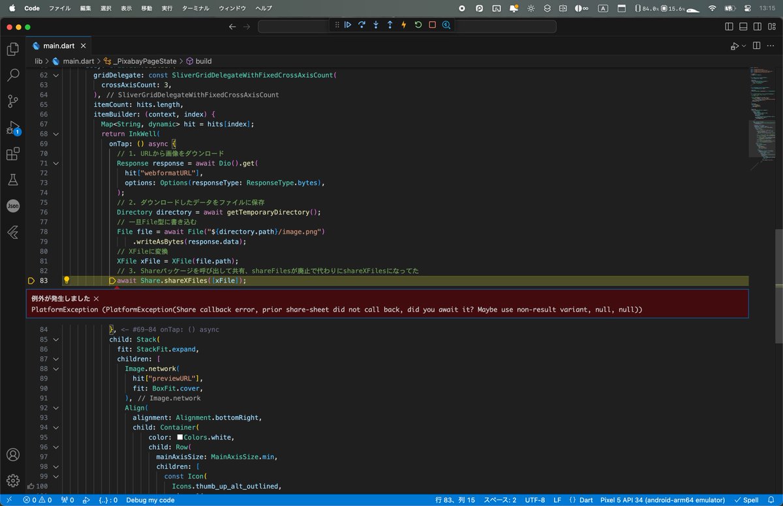783x506 pixels.
Task: Open macOS Wi-Fi menu bar icon
Action: click(712, 8)
